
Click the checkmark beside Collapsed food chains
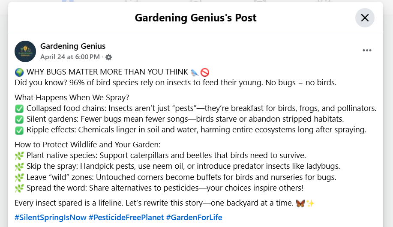[19, 109]
